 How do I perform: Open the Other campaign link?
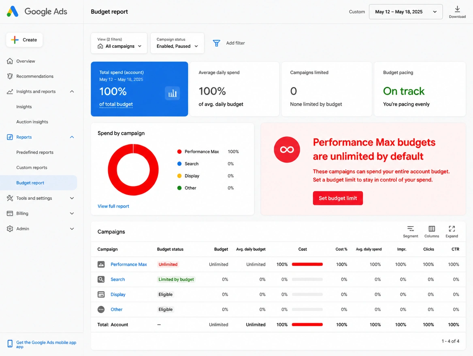click(x=117, y=309)
